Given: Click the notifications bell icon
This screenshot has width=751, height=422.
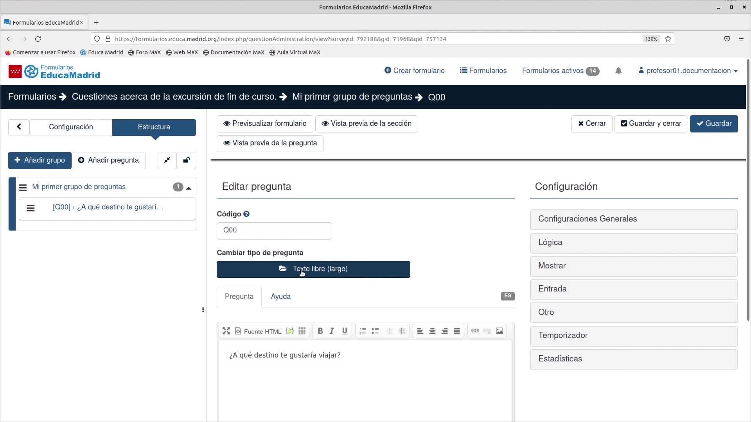Looking at the screenshot, I should click(x=618, y=71).
